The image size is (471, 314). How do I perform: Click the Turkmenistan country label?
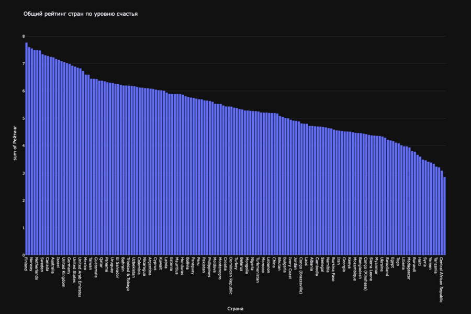[257, 270]
